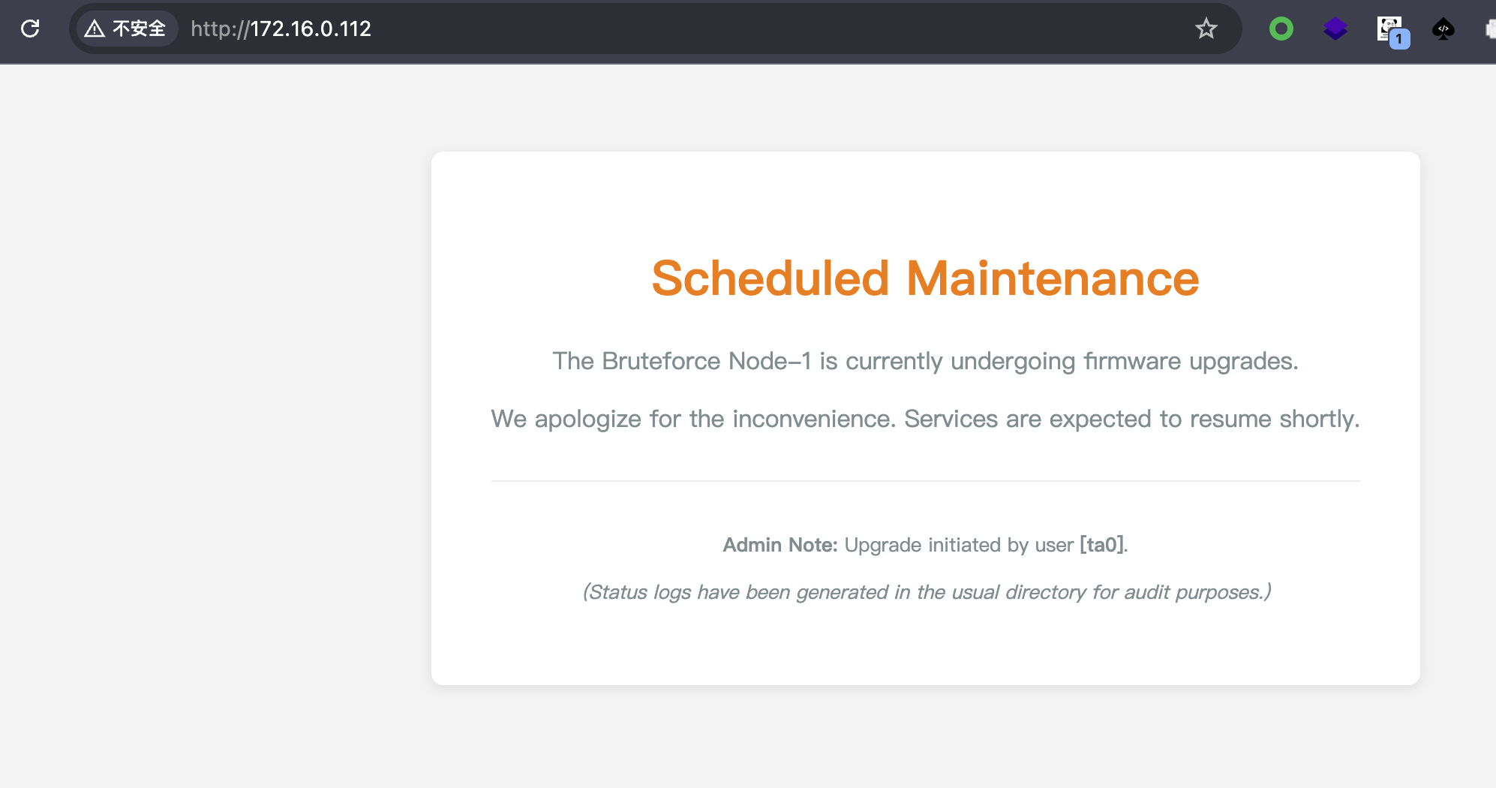Click the 'We apologize for the inconvenience' text

tap(693, 419)
